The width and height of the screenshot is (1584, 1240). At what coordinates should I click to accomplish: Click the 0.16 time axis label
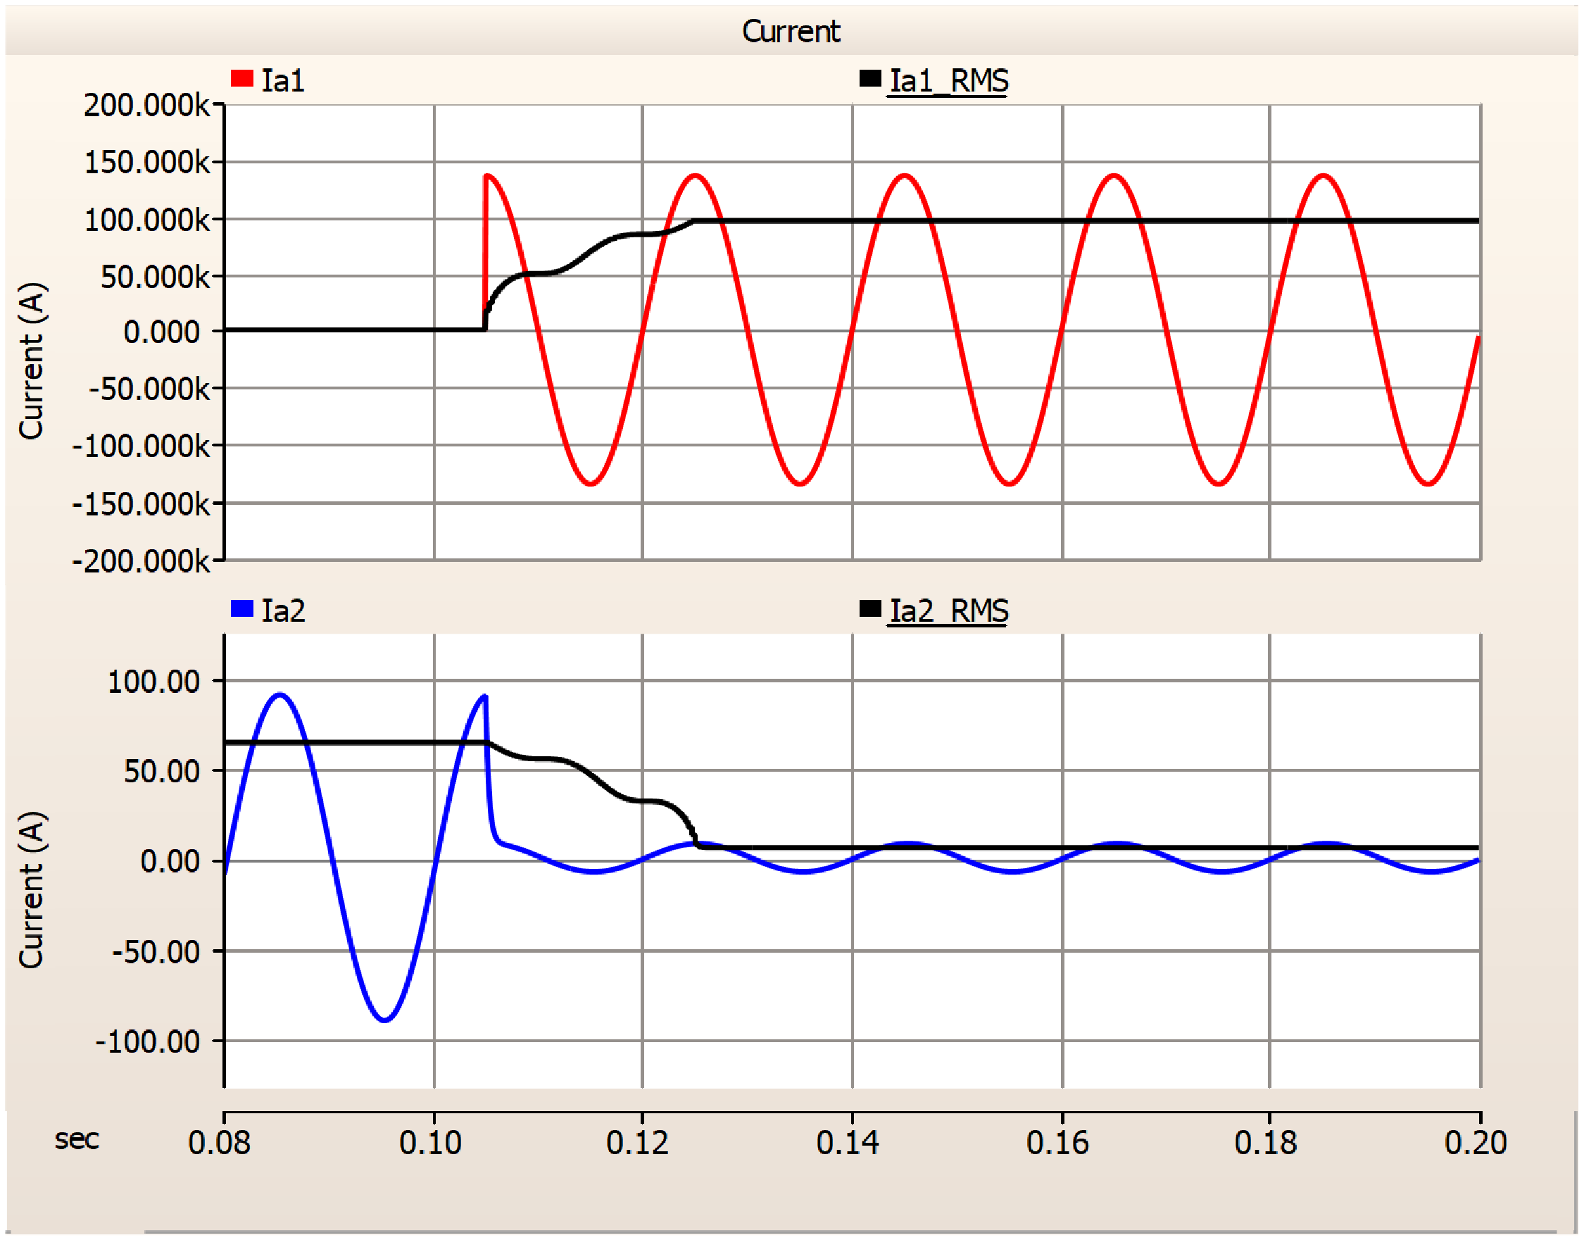point(1057,1143)
